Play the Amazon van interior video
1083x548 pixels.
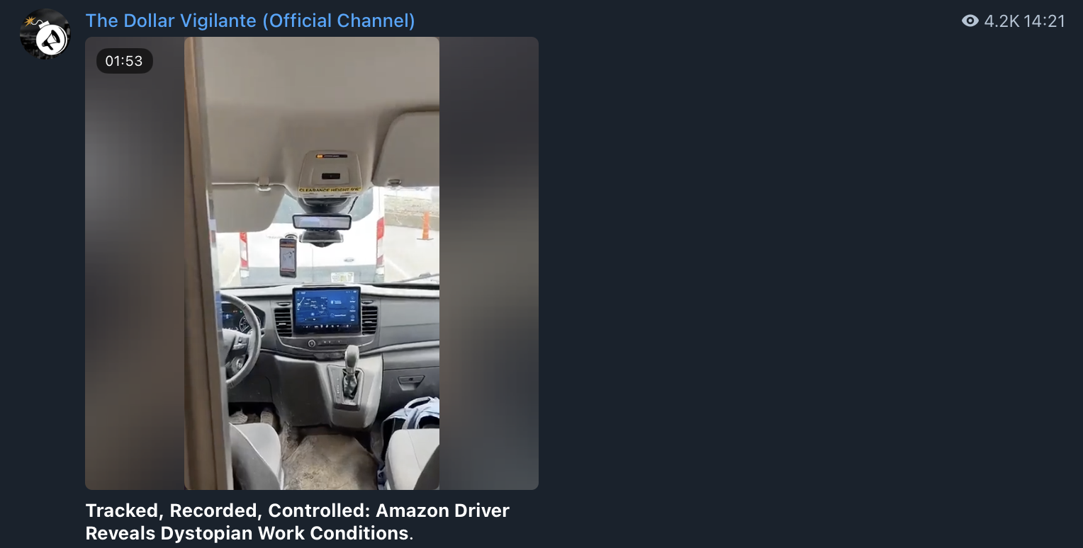[312, 263]
